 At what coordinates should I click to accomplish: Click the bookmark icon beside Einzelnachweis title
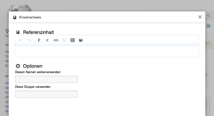tap(15, 17)
